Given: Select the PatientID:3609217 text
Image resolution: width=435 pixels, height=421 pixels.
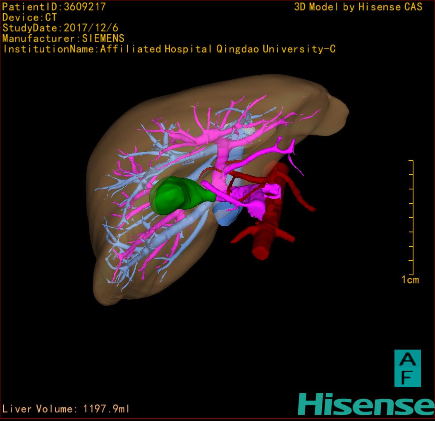Looking at the screenshot, I should (54, 7).
